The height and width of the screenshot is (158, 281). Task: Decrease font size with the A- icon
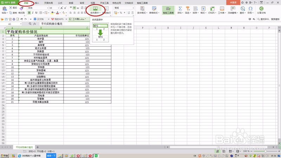point(65,8)
